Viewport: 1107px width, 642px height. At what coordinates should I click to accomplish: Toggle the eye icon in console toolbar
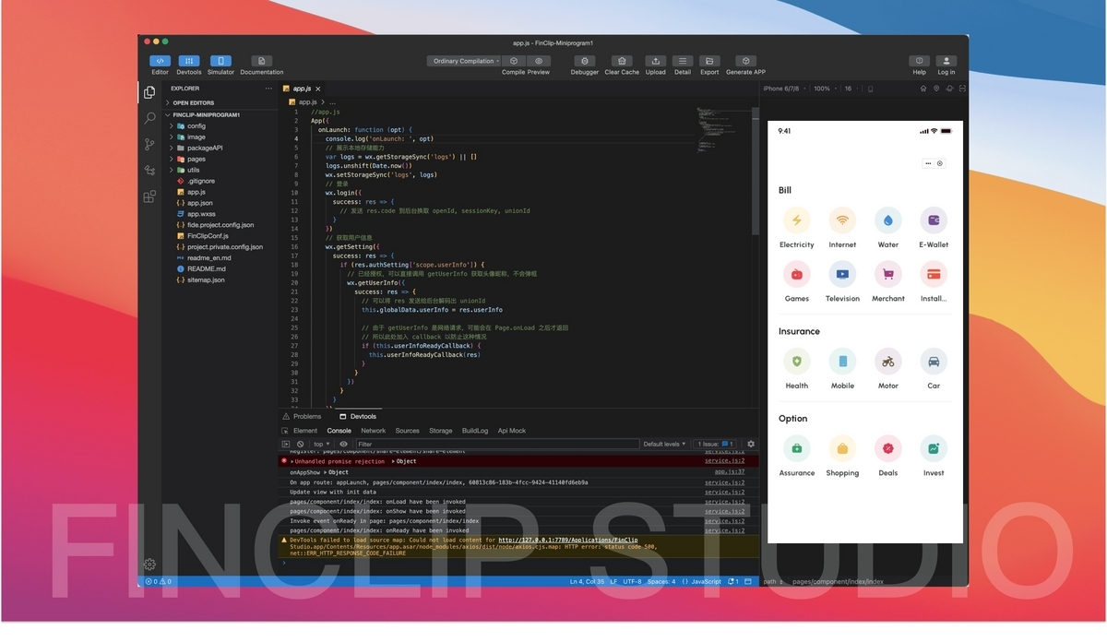[345, 443]
